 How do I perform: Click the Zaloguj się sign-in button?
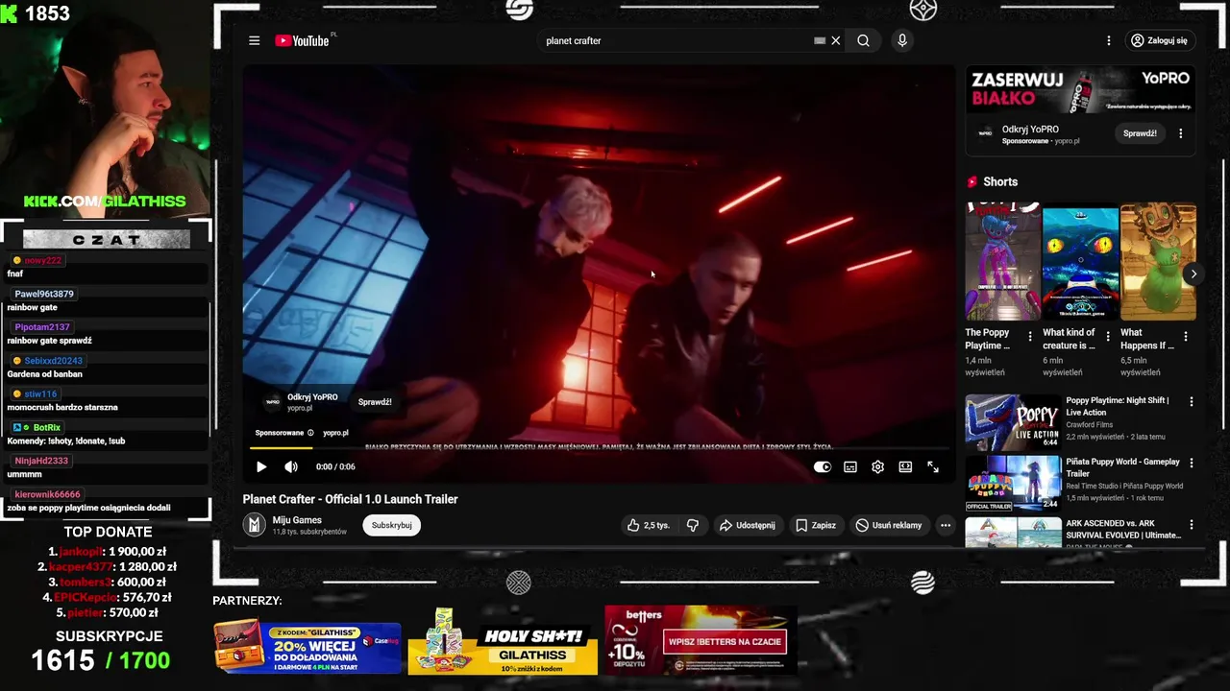1159,40
